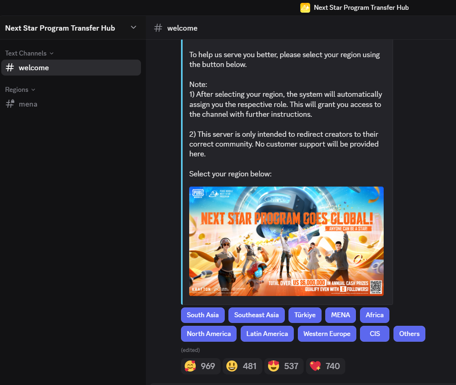Click the Next Star Program server icon
This screenshot has width=456, height=385.
(x=305, y=8)
